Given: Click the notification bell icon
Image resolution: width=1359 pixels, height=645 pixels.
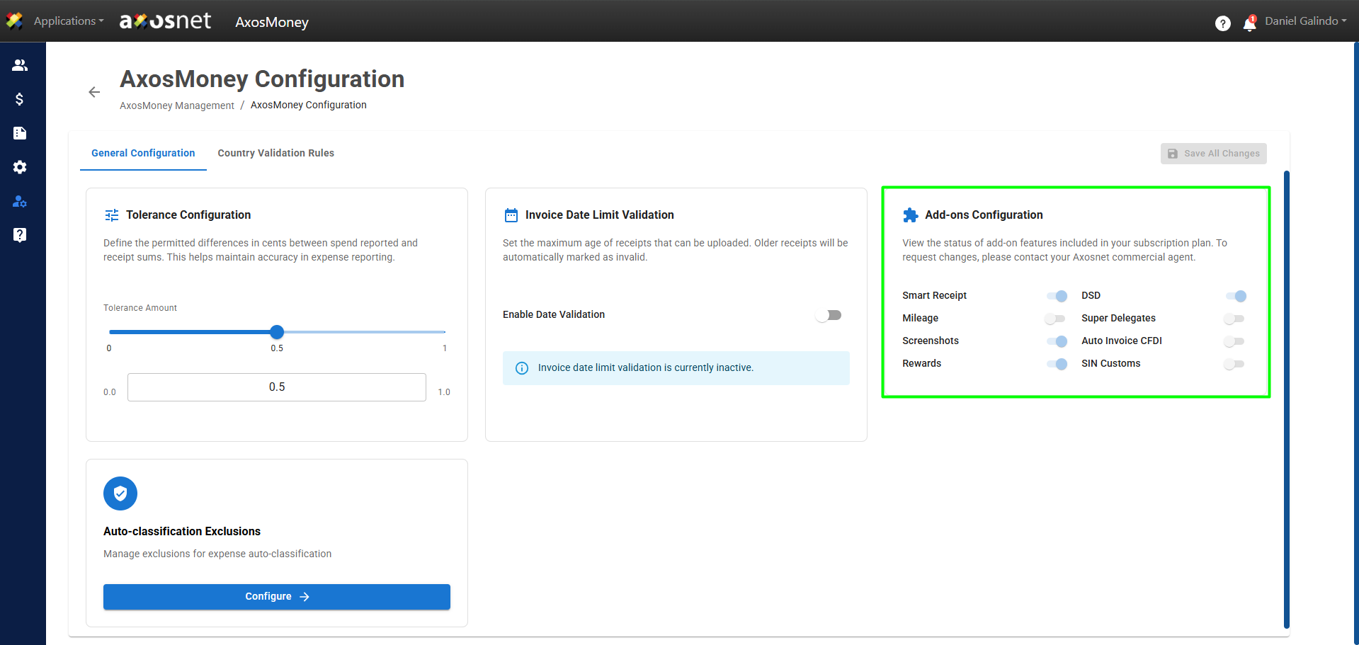Looking at the screenshot, I should click(1250, 23).
